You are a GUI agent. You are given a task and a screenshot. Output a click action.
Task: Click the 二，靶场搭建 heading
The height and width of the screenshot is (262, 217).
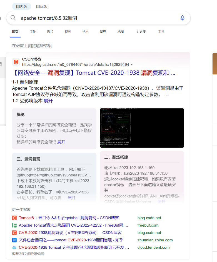[x=116, y=157]
